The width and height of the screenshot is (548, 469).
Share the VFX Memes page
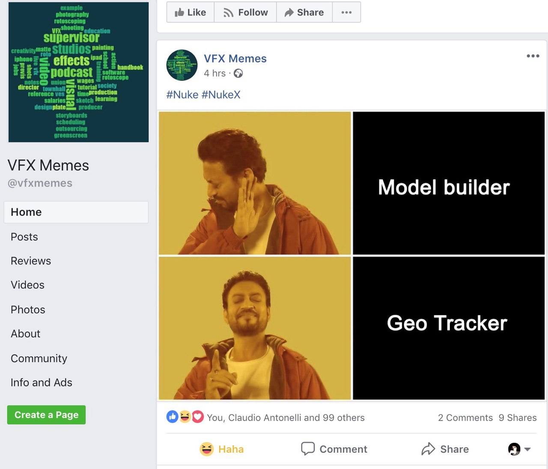[x=304, y=12]
